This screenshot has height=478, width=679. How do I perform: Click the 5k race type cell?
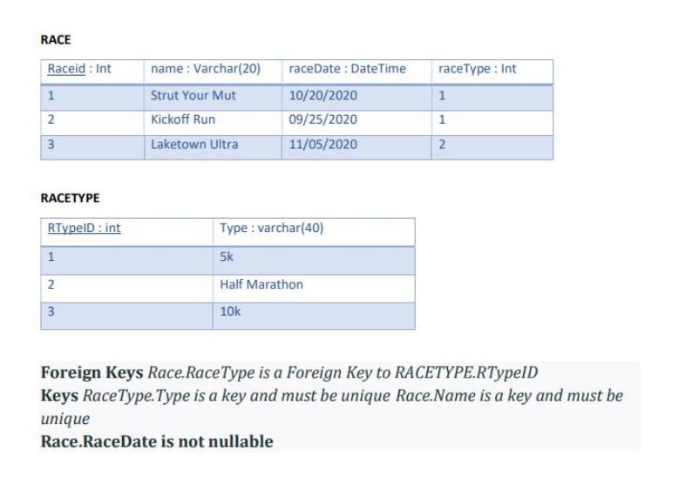[x=314, y=261]
